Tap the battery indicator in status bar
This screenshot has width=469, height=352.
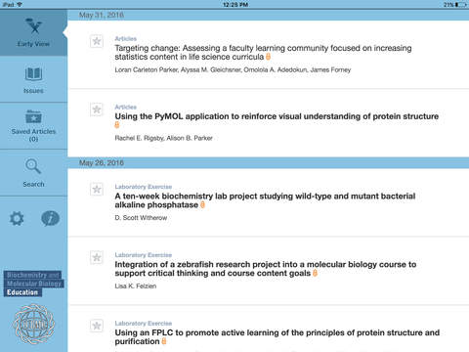(460, 5)
